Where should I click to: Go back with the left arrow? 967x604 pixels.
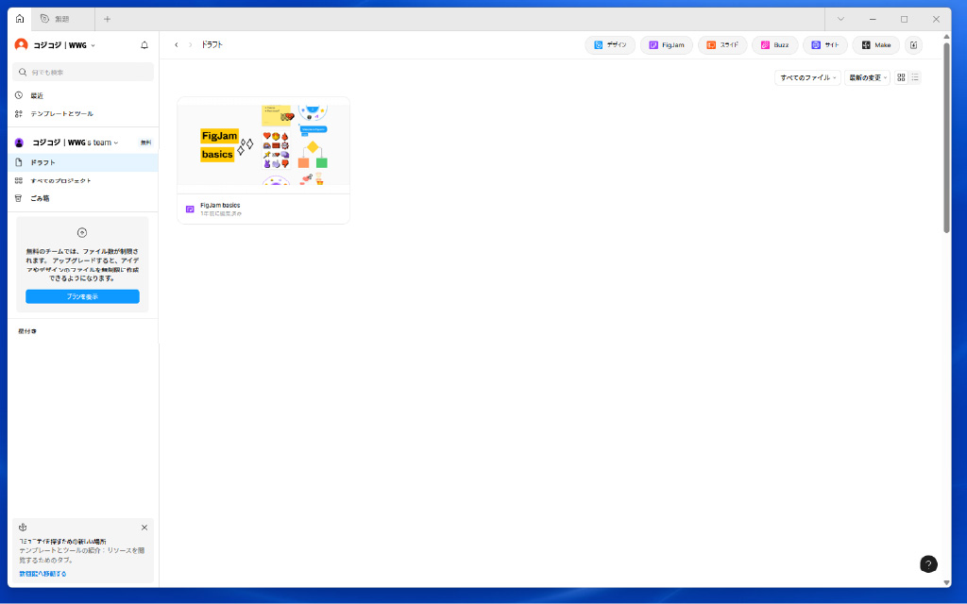point(177,45)
